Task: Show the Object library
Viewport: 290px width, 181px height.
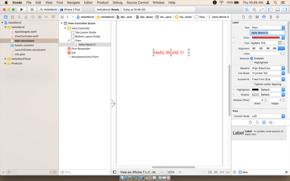Action: 264,123
